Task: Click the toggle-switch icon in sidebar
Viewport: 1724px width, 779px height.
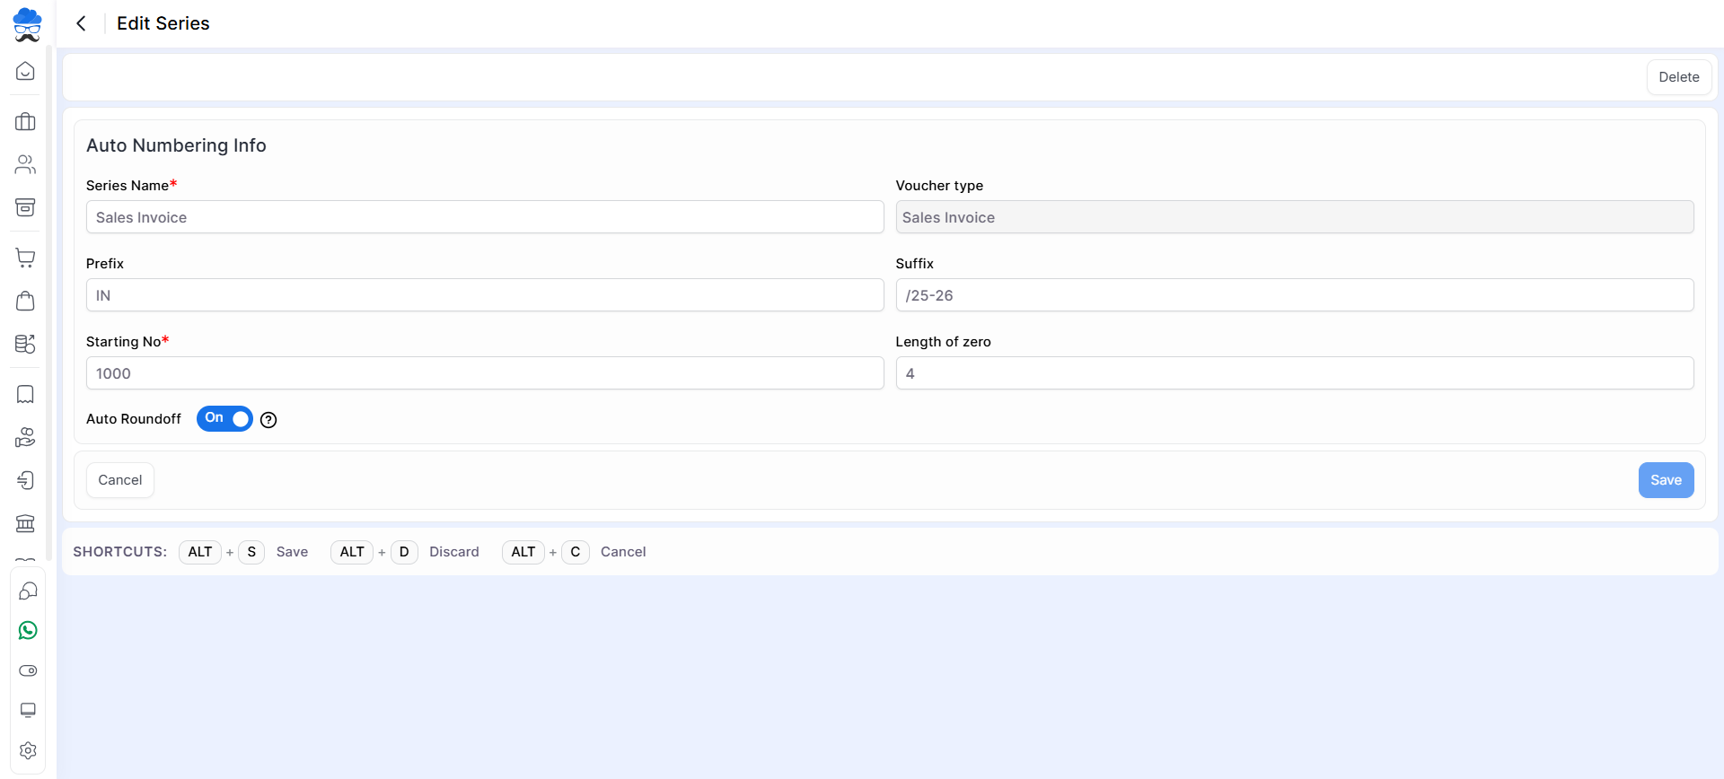Action: click(28, 670)
